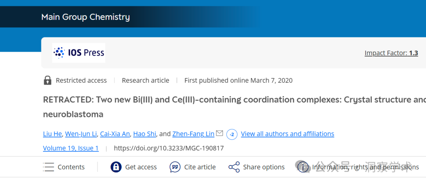Click the Share options icon
Screen dimensions: 426x184
(234, 167)
